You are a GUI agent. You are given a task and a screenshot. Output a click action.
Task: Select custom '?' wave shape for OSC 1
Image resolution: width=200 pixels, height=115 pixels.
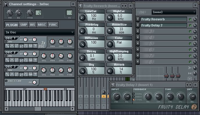[35, 46]
